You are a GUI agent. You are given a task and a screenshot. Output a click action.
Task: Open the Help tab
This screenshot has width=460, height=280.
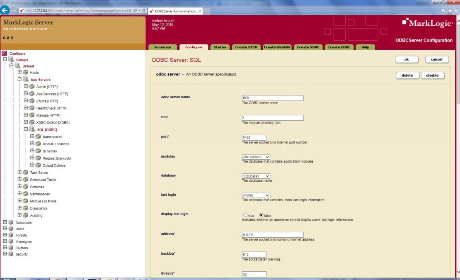(365, 47)
